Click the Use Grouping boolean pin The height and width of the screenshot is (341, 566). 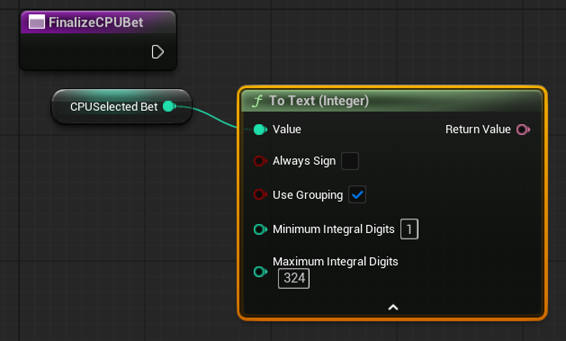tap(260, 195)
